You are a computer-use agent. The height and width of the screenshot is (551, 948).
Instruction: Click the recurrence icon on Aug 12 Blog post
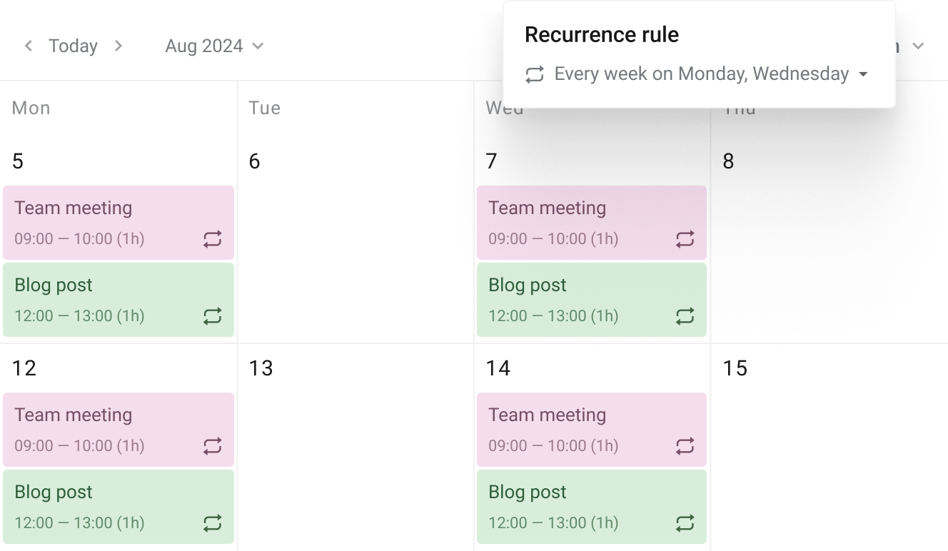pos(212,524)
